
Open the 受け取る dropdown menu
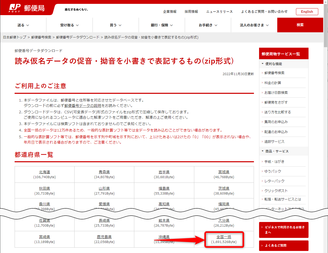point(69,25)
